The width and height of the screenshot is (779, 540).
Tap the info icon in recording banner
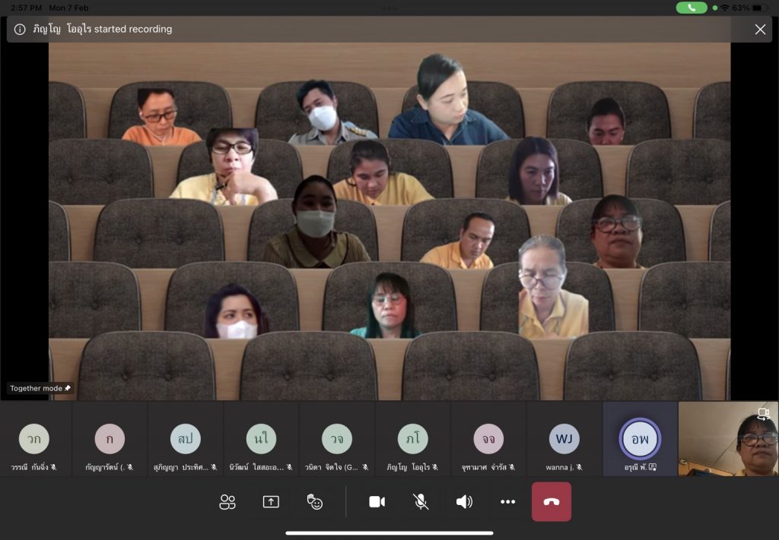[20, 30]
